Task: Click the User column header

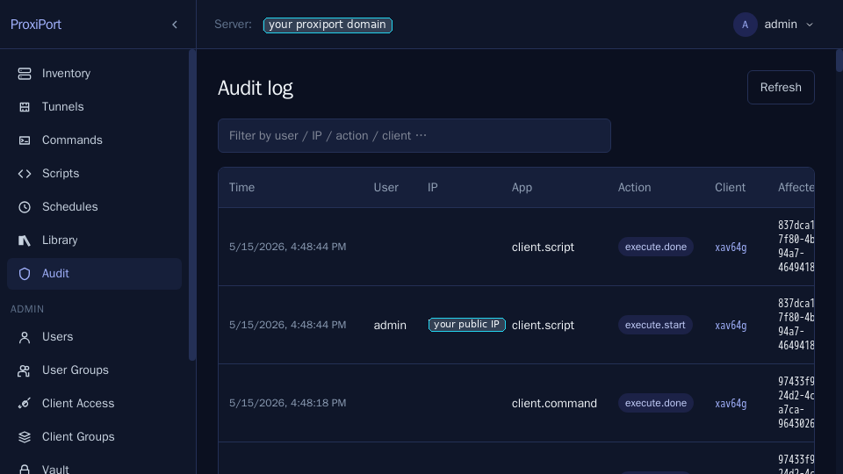Action: (386, 188)
